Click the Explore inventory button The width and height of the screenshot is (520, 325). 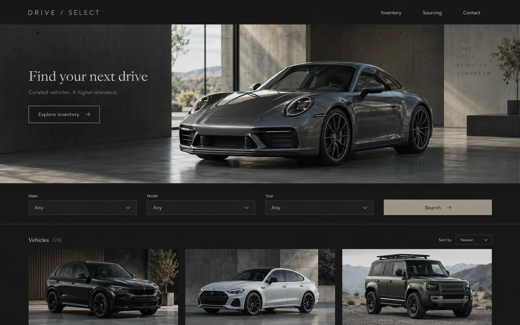[64, 114]
